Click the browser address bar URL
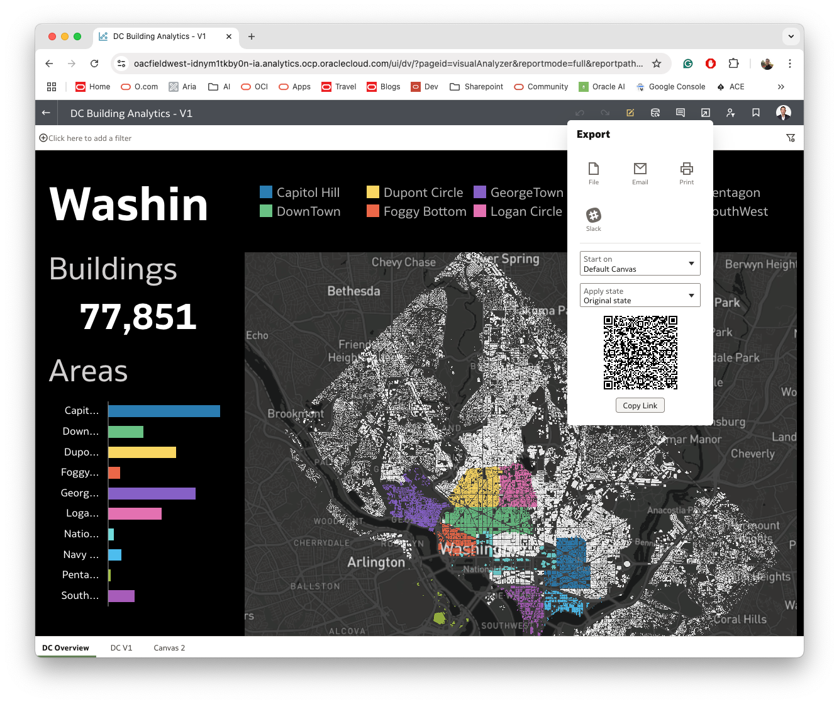Screen dimensions: 839x704 [388, 64]
